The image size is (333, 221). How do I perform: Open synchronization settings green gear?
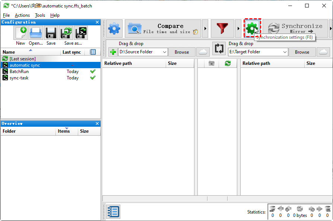(252, 28)
